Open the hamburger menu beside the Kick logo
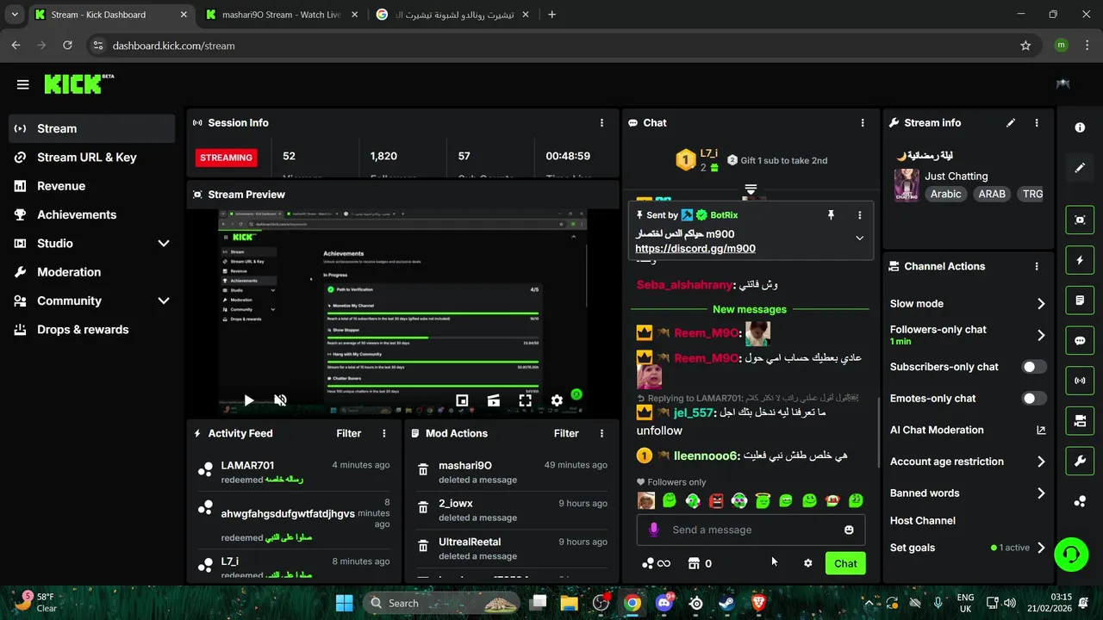The width and height of the screenshot is (1103, 620). [23, 84]
